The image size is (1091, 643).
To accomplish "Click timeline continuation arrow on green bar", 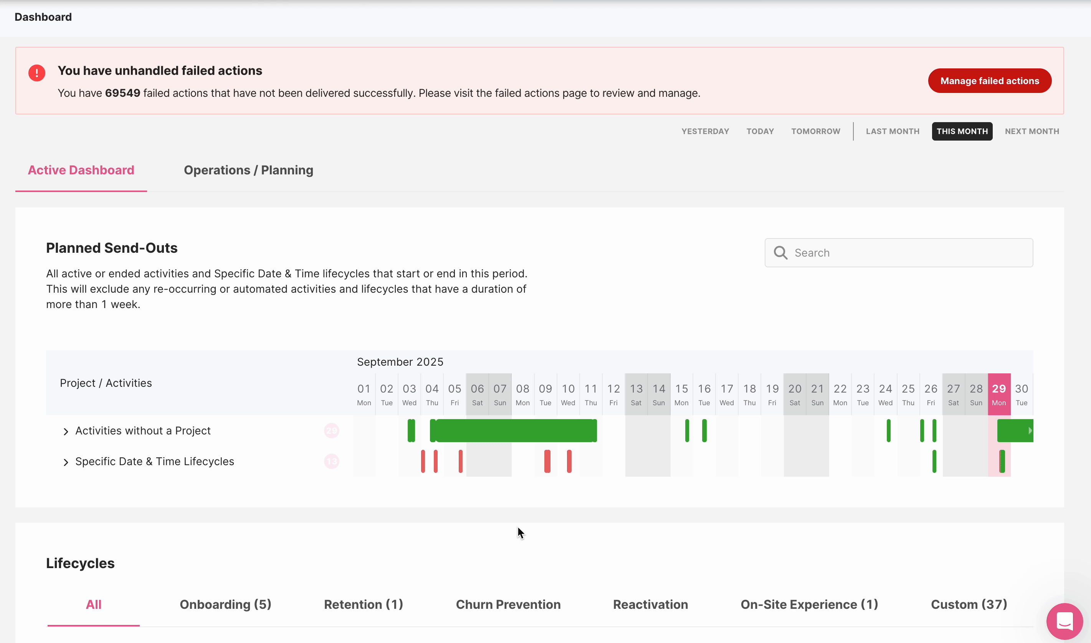I will click(x=1030, y=431).
